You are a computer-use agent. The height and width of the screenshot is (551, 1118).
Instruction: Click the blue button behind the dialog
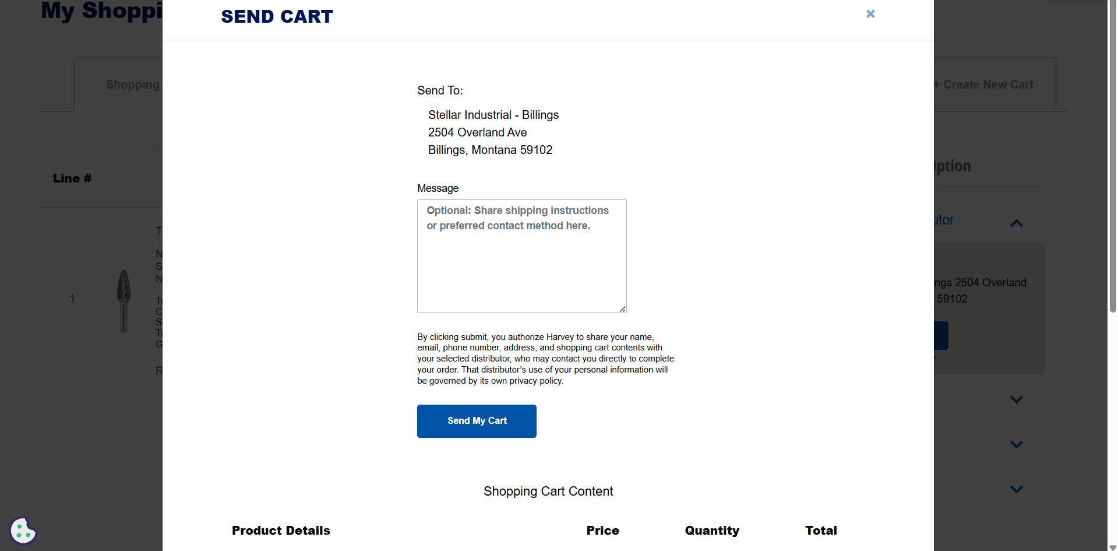pos(941,336)
